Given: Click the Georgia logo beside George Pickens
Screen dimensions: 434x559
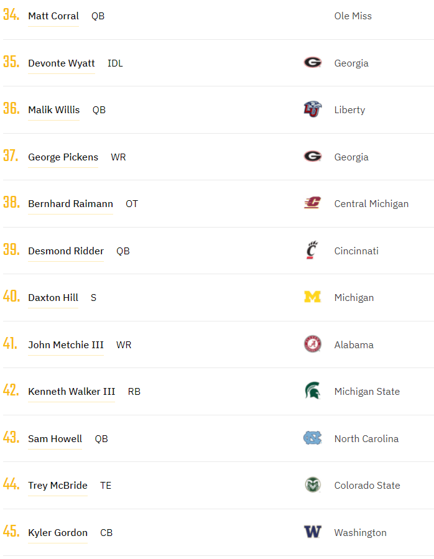Looking at the screenshot, I should 312,157.
